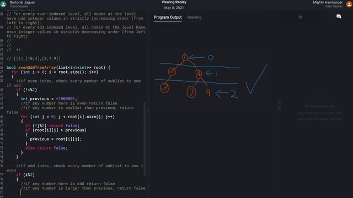Screen dimensions: 353x198
Task: Open the chat messages icon
Action: [x=339, y=16]
